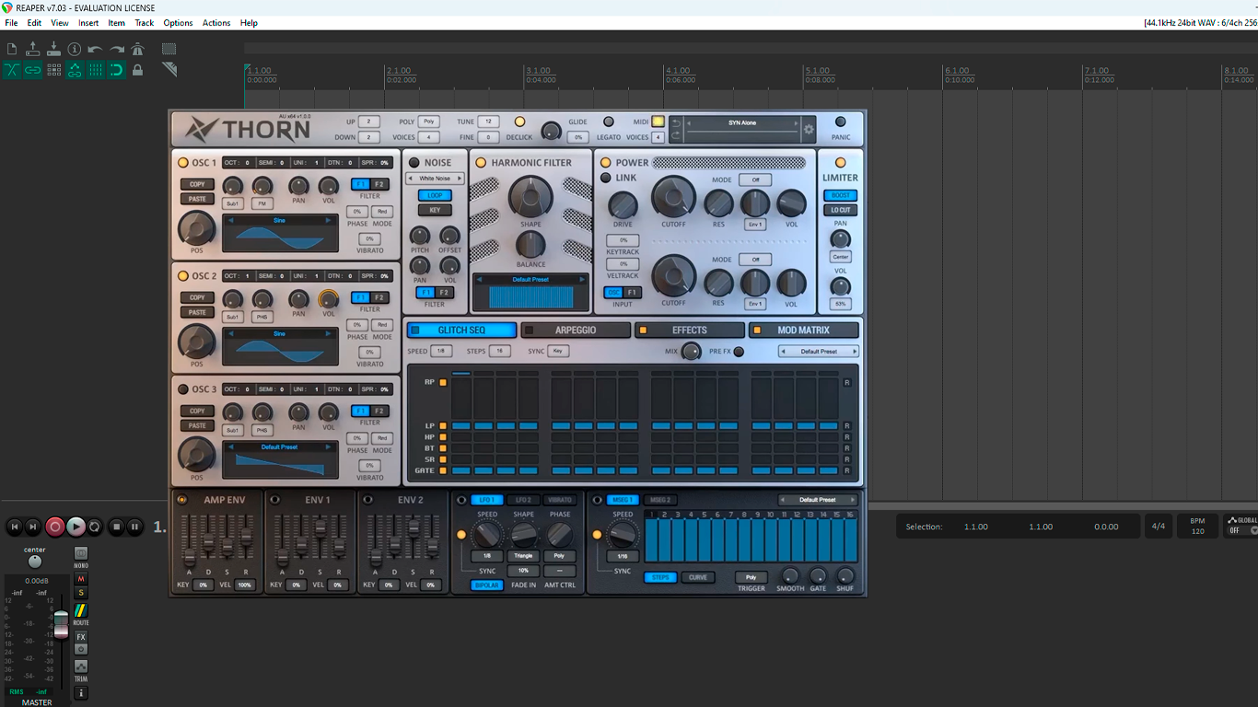Screen dimensions: 1258x707
Task: Toggle snap magnet icon
Action: click(117, 70)
